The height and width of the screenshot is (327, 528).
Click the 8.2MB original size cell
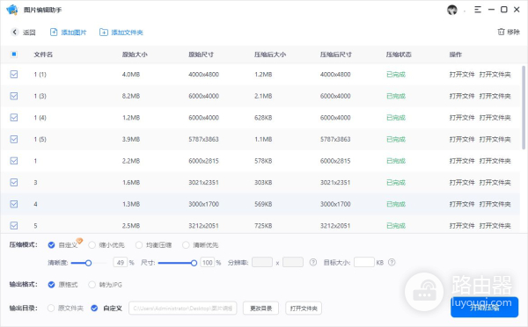[131, 96]
